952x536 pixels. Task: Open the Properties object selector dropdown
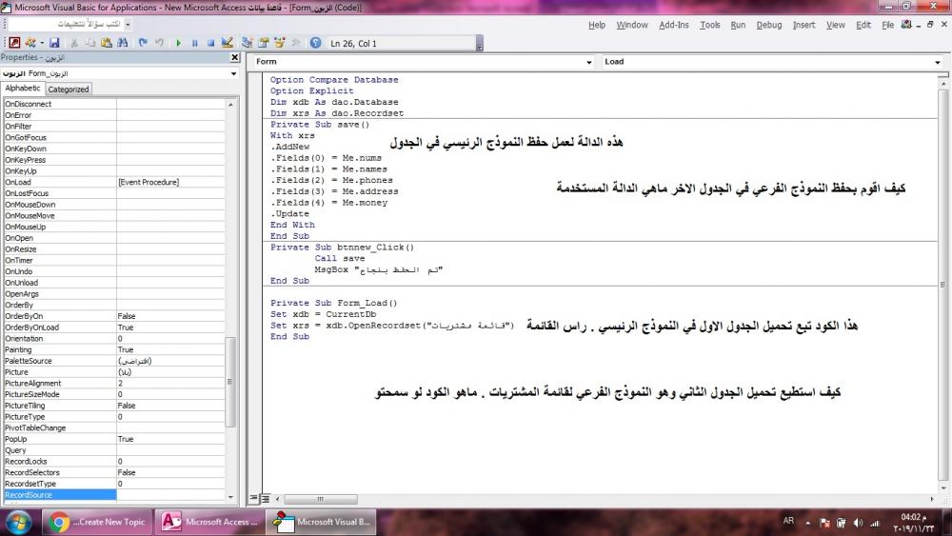[234, 73]
